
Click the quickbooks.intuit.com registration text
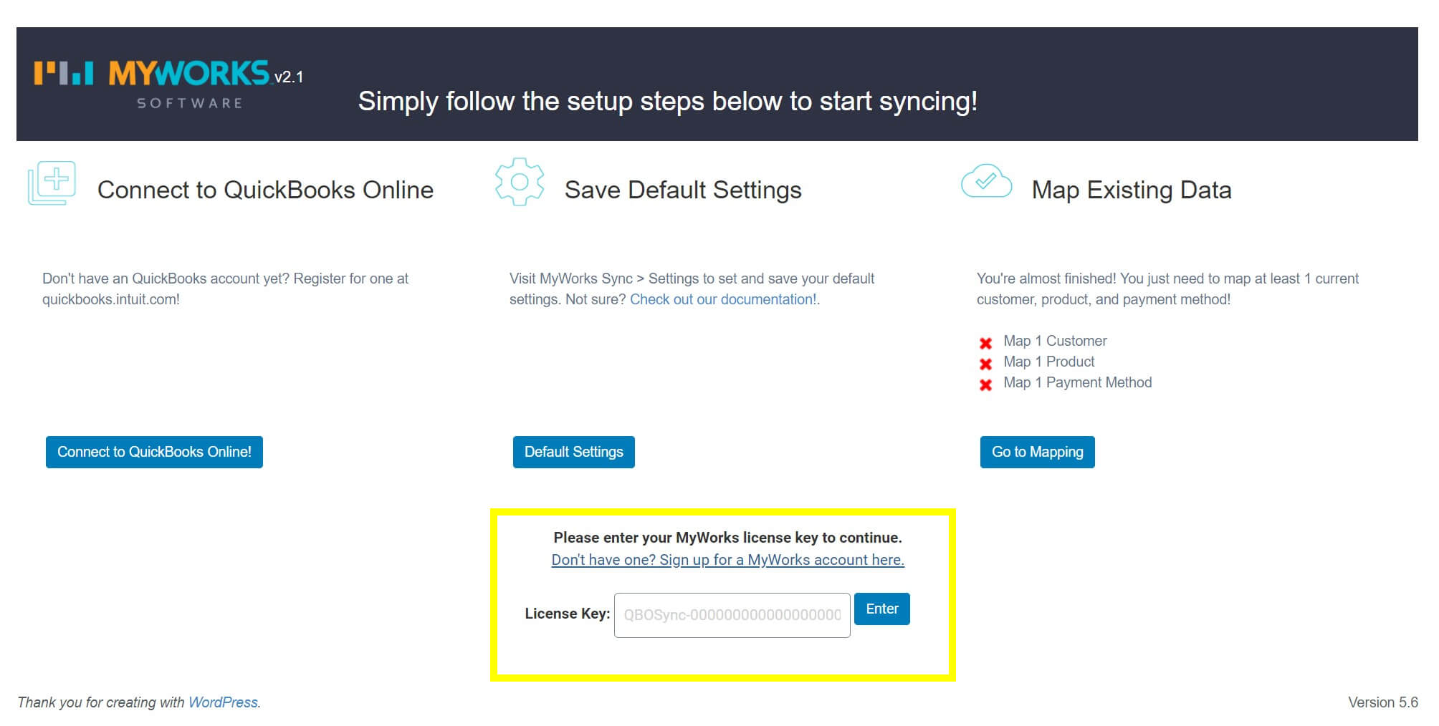pos(112,299)
